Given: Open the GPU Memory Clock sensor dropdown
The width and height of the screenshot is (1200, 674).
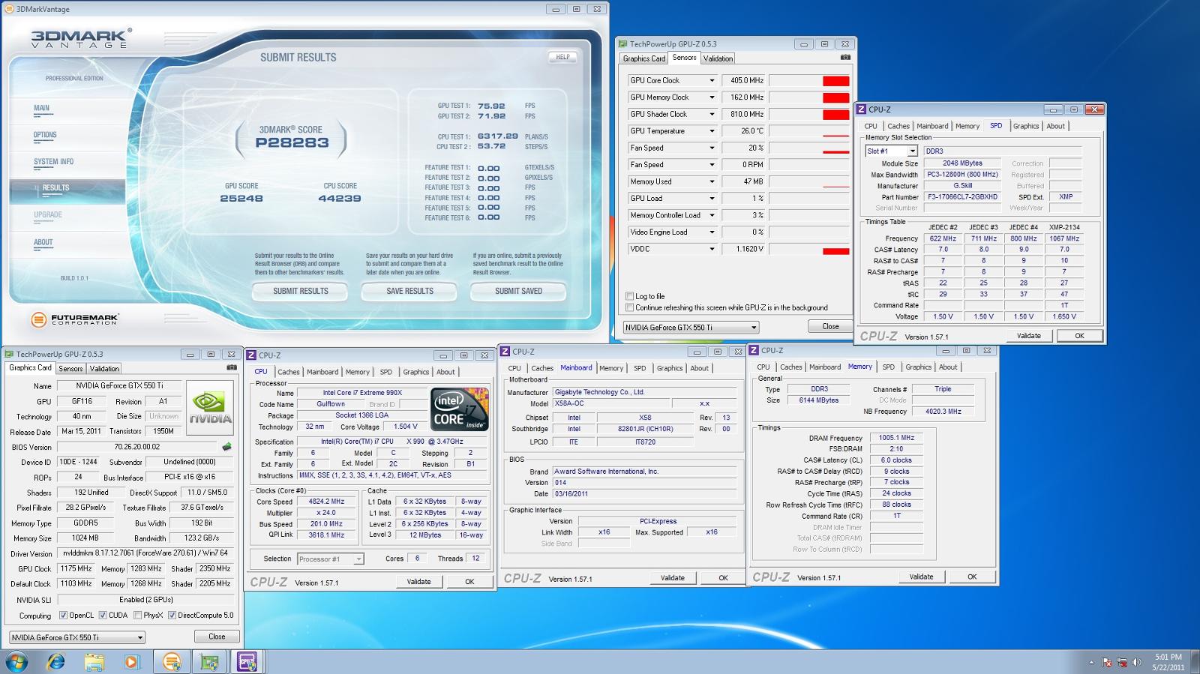Looking at the screenshot, I should click(x=712, y=97).
